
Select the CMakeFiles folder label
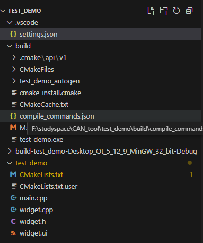(37, 70)
